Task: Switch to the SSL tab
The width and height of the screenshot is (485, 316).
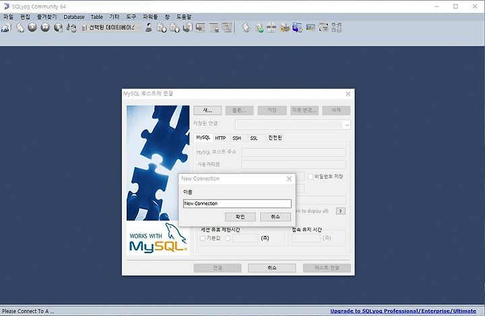Action: [x=254, y=138]
